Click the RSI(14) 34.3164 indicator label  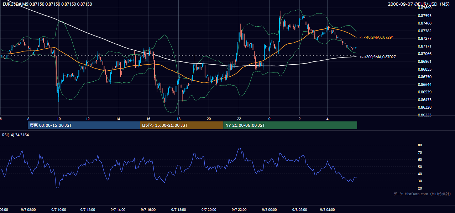coord(15,135)
